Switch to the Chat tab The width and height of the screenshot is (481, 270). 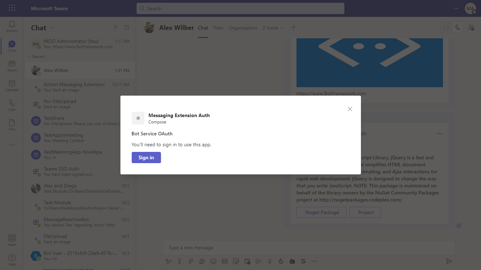tap(203, 28)
